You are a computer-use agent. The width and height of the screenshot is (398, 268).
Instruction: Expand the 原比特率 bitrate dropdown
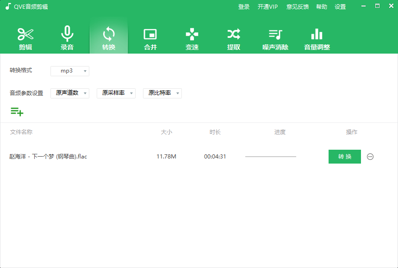point(162,93)
